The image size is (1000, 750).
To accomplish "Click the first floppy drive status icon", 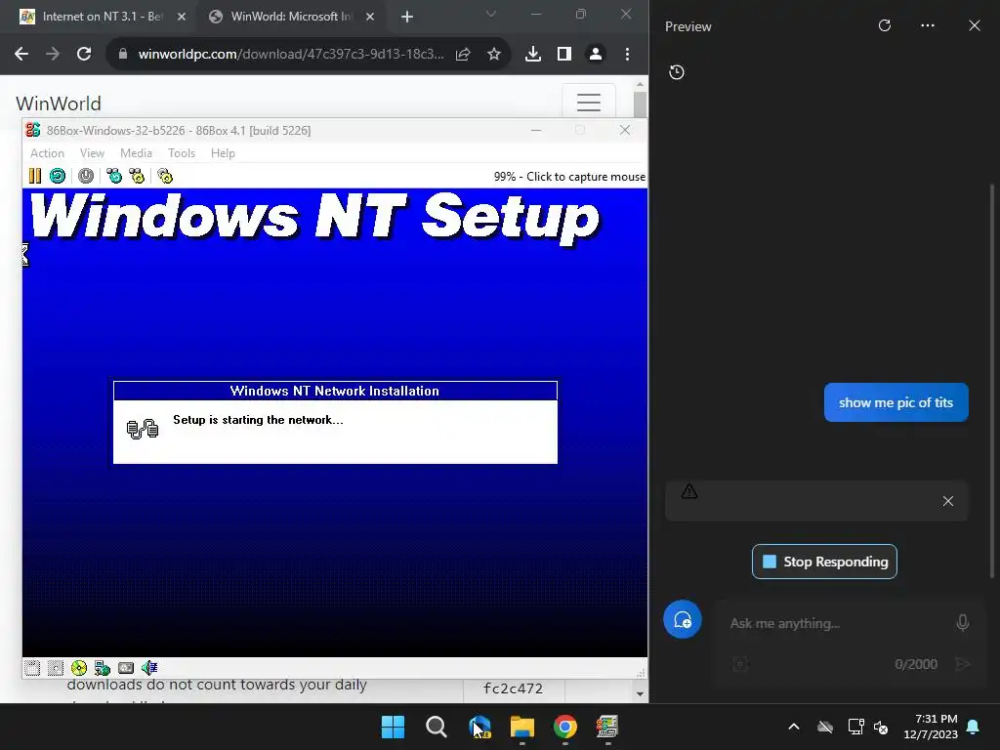I will tap(32, 668).
